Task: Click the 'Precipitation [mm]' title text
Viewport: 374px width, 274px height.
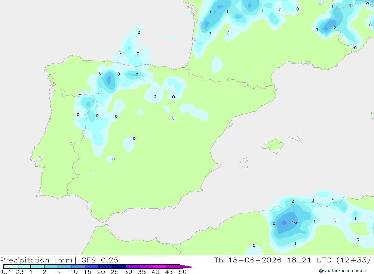Action: click(x=38, y=260)
